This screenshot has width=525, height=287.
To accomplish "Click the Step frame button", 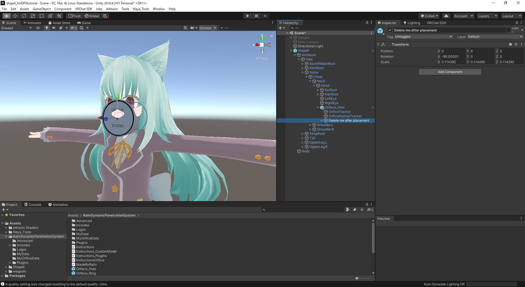I will click(265, 16).
